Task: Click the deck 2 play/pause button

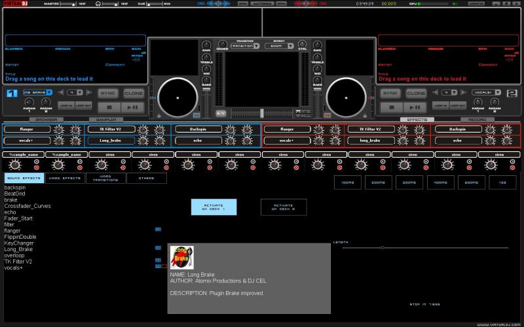Action: 415,107
